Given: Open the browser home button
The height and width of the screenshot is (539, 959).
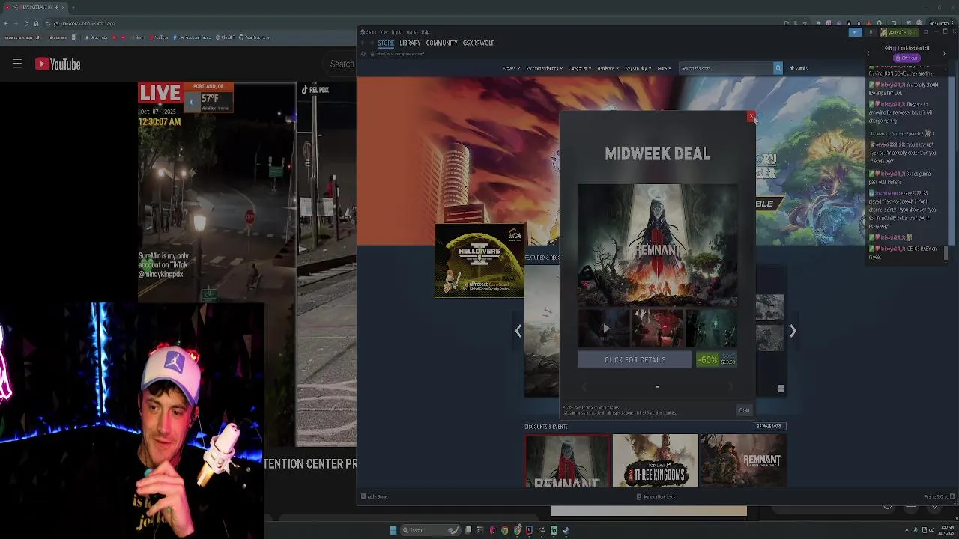Looking at the screenshot, I should pos(35,24).
